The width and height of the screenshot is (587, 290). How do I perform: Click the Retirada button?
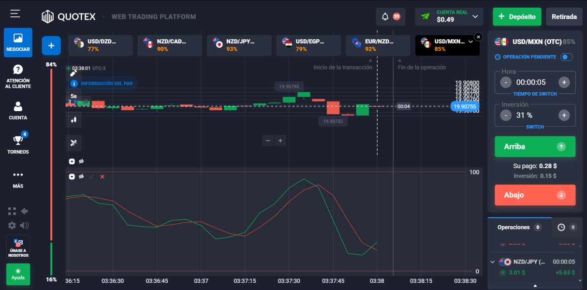point(564,16)
